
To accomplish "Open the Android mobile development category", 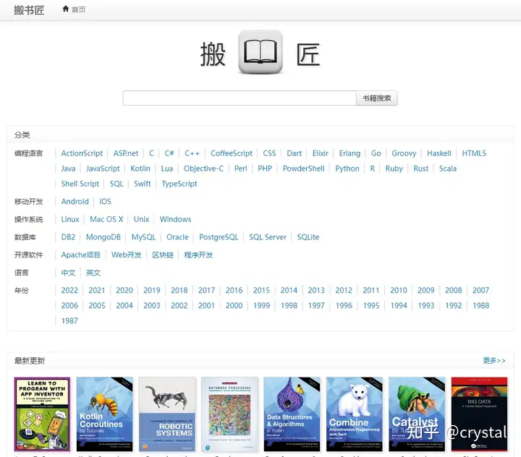I will pyautogui.click(x=75, y=202).
